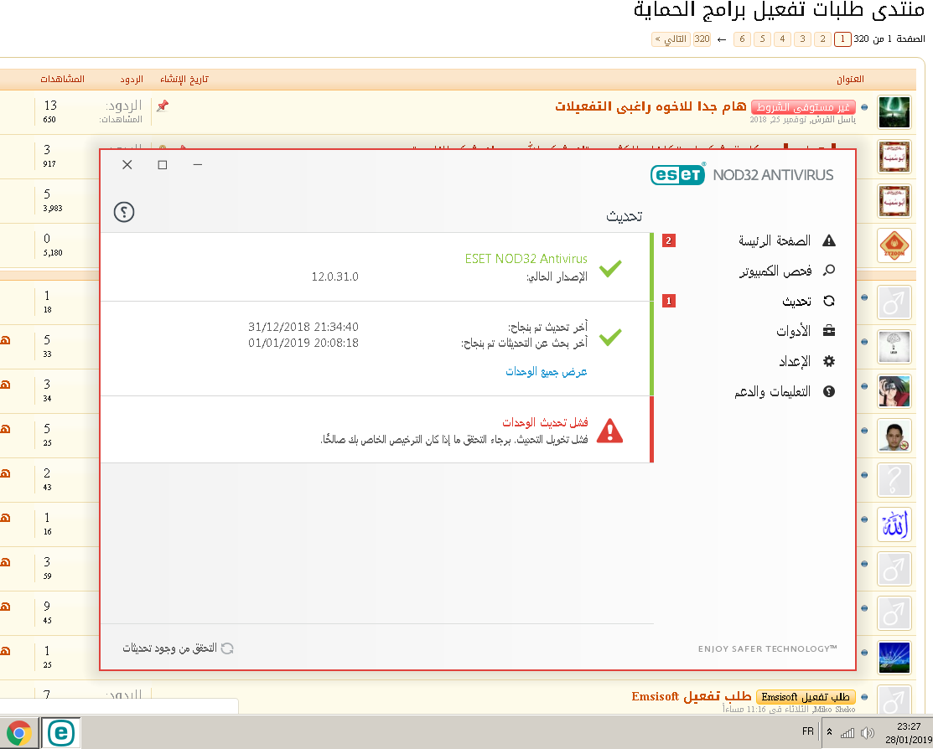Go to forum page 2

822,39
